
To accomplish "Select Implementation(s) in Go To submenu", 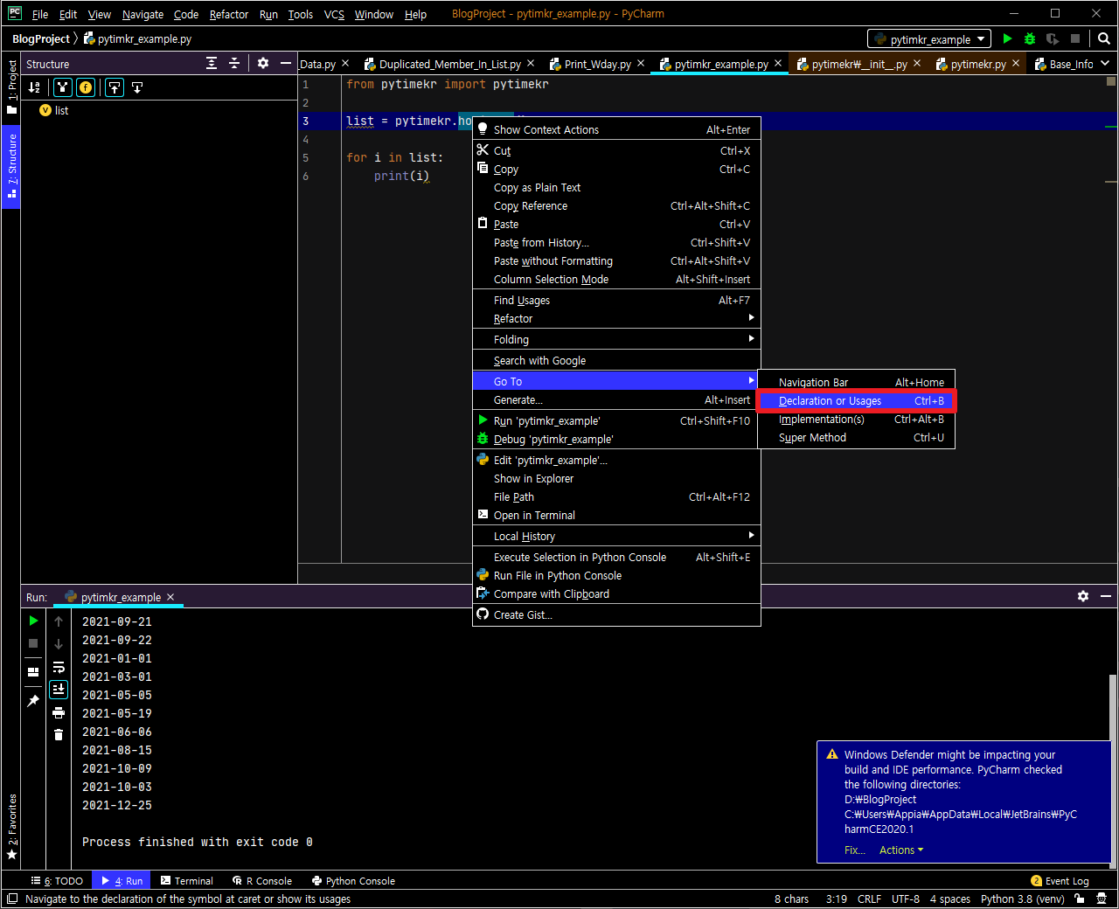I will 856,420.
